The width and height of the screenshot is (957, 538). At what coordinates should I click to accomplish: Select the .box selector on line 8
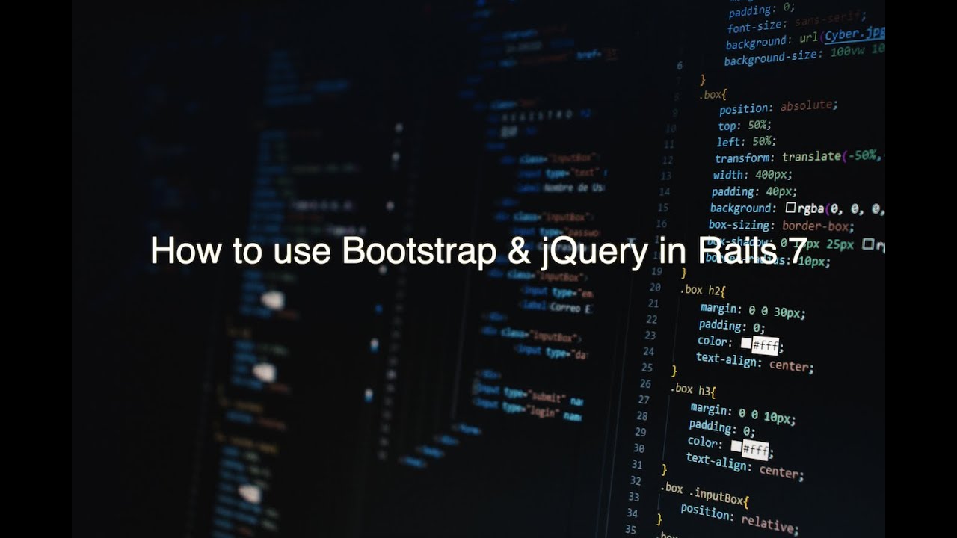(x=709, y=94)
